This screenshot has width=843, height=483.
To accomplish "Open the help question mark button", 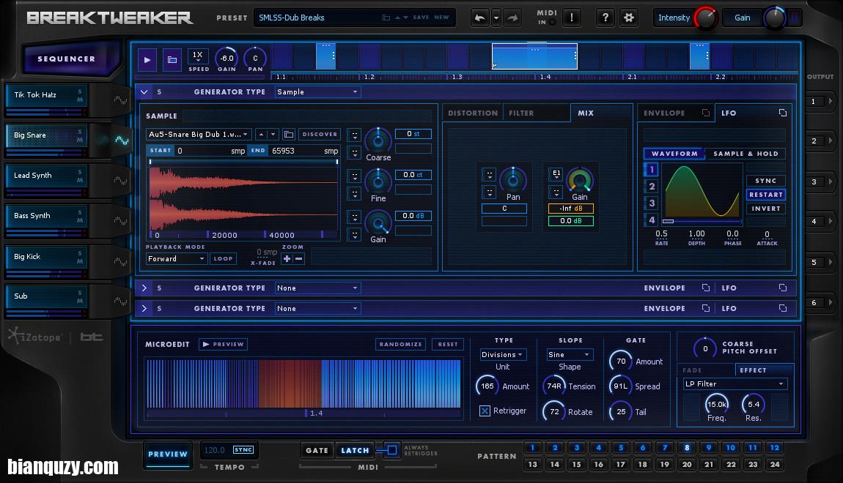I will tap(605, 18).
